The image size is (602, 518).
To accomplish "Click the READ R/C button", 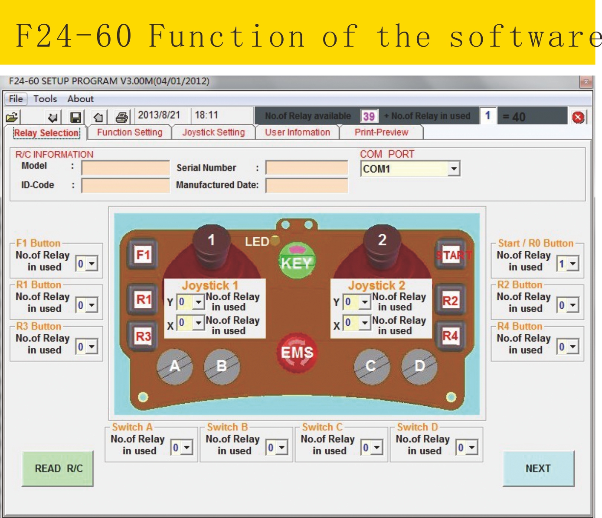I will point(58,469).
